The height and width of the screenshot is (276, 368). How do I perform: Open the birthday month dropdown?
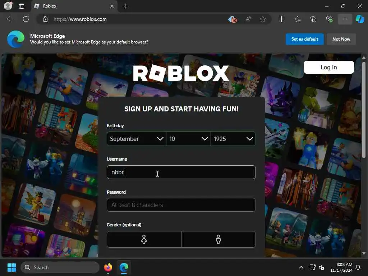(x=136, y=139)
